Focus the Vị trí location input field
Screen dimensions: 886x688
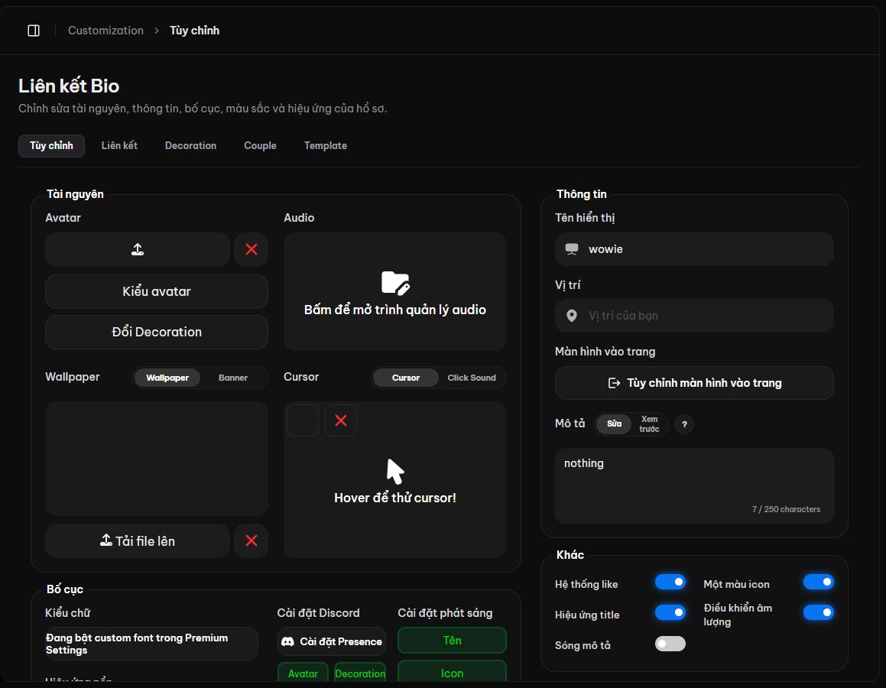tap(694, 316)
